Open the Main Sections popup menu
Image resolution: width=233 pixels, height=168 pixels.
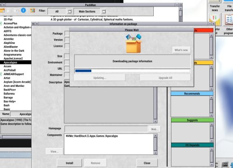tap(104, 12)
